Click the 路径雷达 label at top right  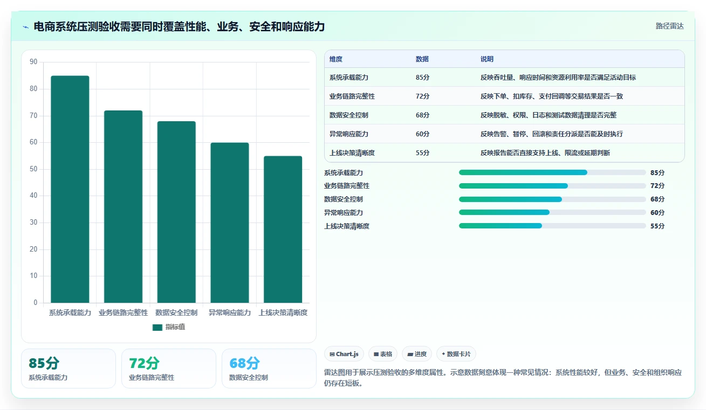(x=670, y=26)
